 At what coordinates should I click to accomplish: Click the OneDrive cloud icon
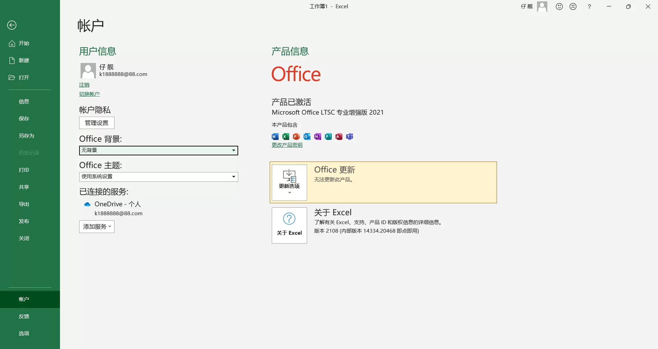coord(87,204)
